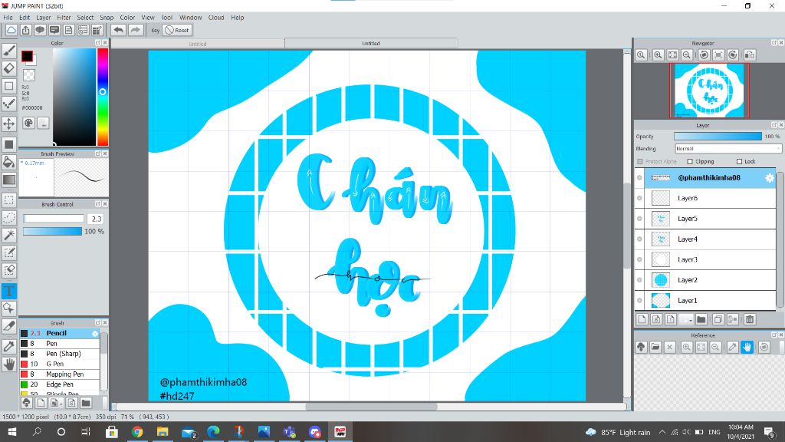785x442 pixels.
Task: Select the Gradient tool
Action: [9, 180]
